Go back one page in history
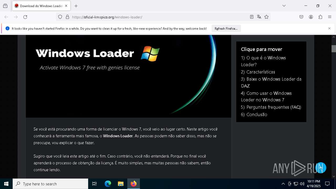The image size is (336, 189). [x=6, y=17]
